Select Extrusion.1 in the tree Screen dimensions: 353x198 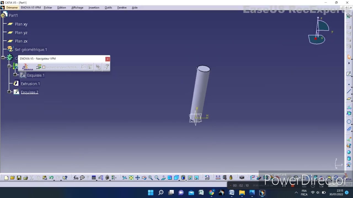(x=30, y=84)
